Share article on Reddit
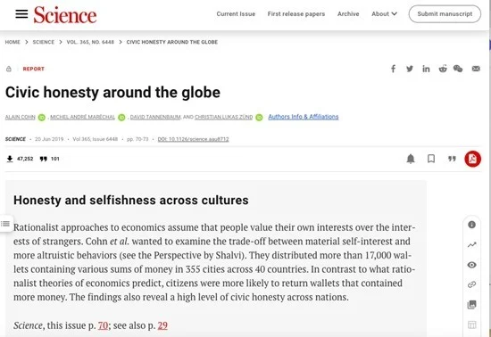 tap(443, 69)
